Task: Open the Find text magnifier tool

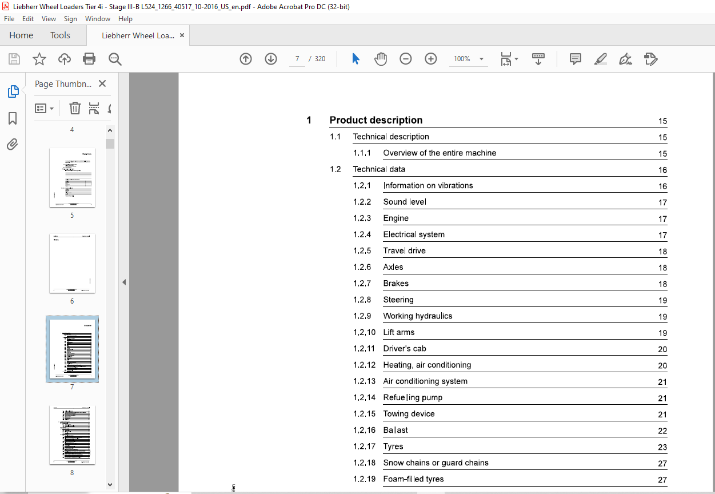Action: coord(115,59)
